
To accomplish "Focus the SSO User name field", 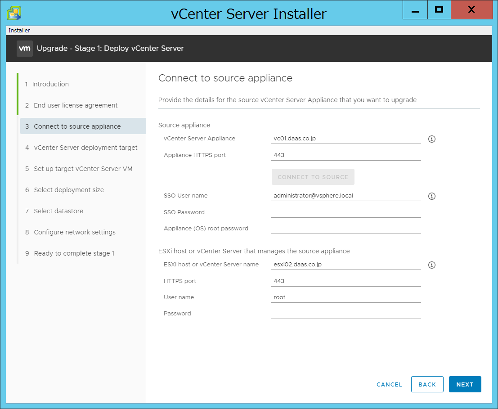I will pyautogui.click(x=346, y=196).
